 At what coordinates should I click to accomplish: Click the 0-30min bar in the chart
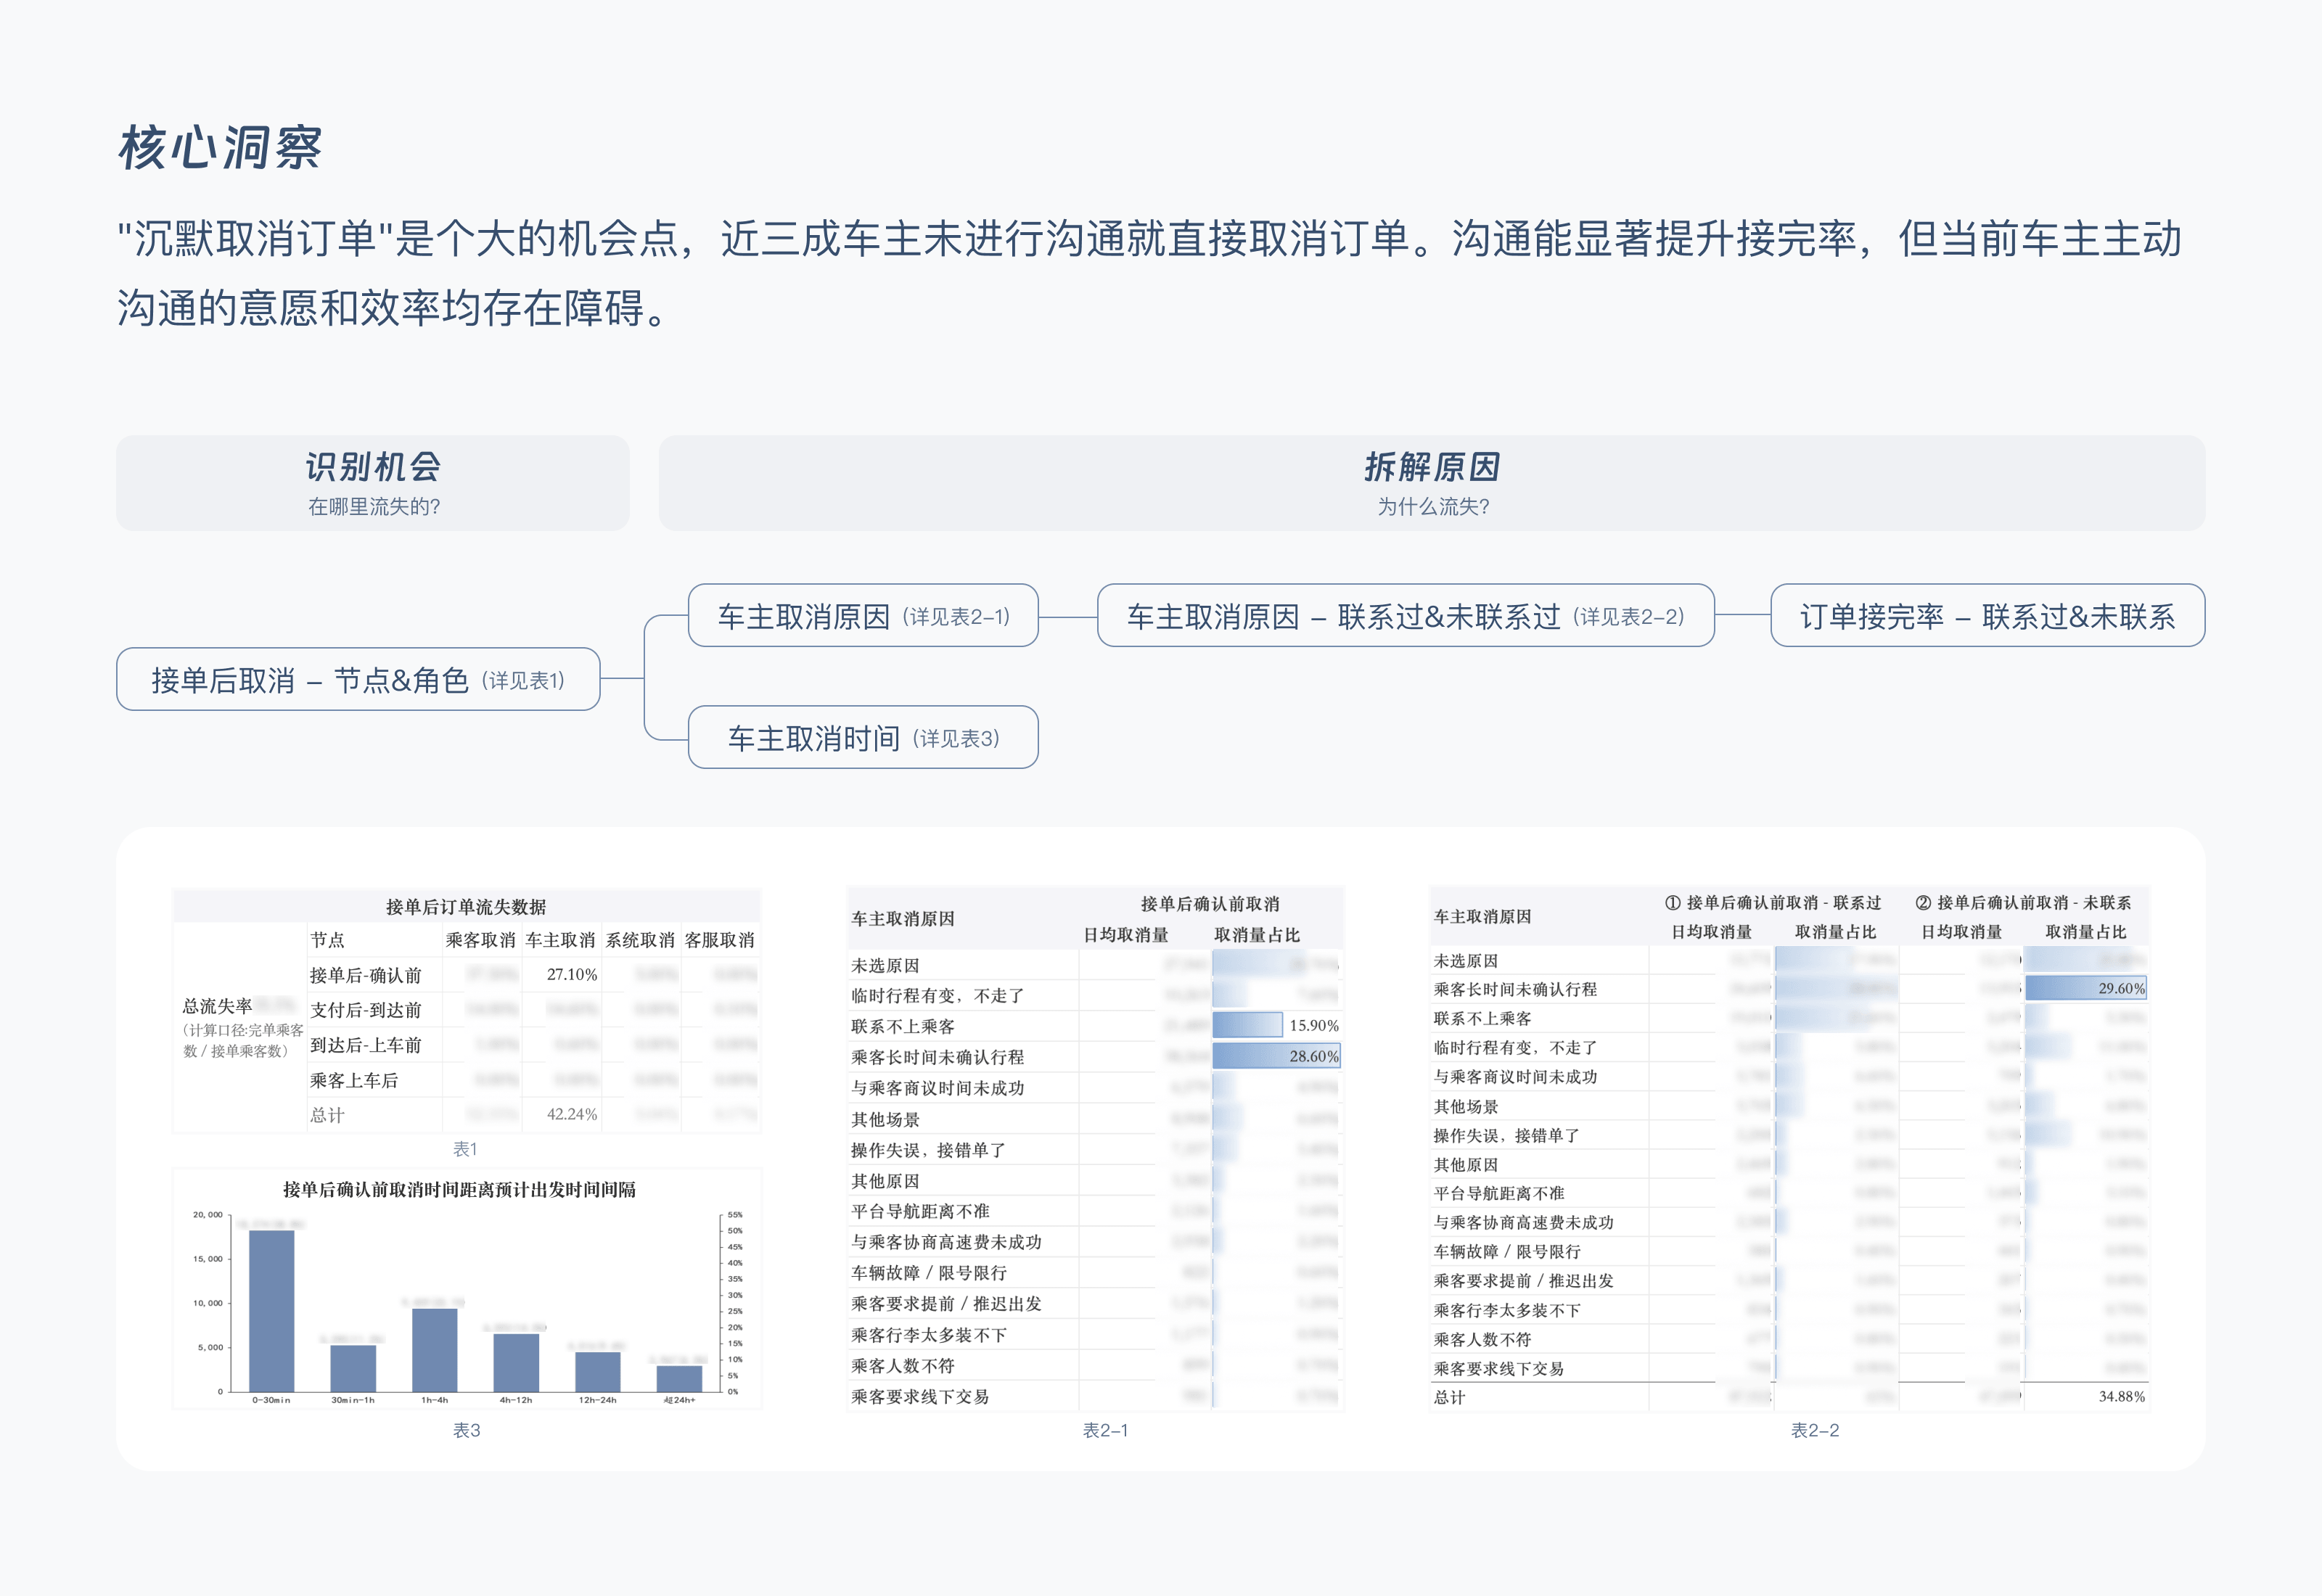272,1311
